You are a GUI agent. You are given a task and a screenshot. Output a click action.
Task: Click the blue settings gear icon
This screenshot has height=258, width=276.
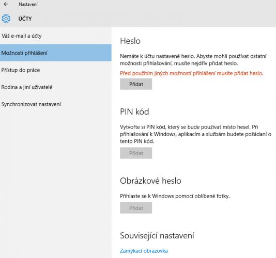point(6,19)
